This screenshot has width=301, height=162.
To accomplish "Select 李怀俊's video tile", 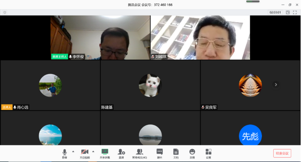I will (100, 38).
